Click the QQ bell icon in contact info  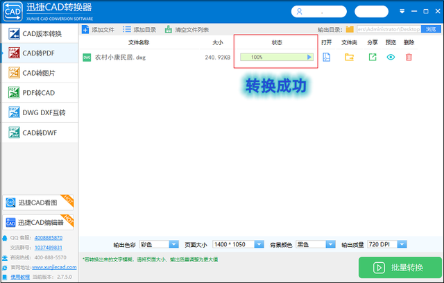pyautogui.click(x=5, y=238)
